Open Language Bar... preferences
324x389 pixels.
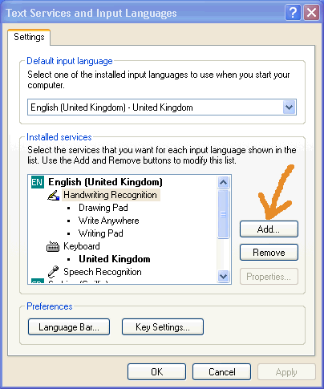69,327
